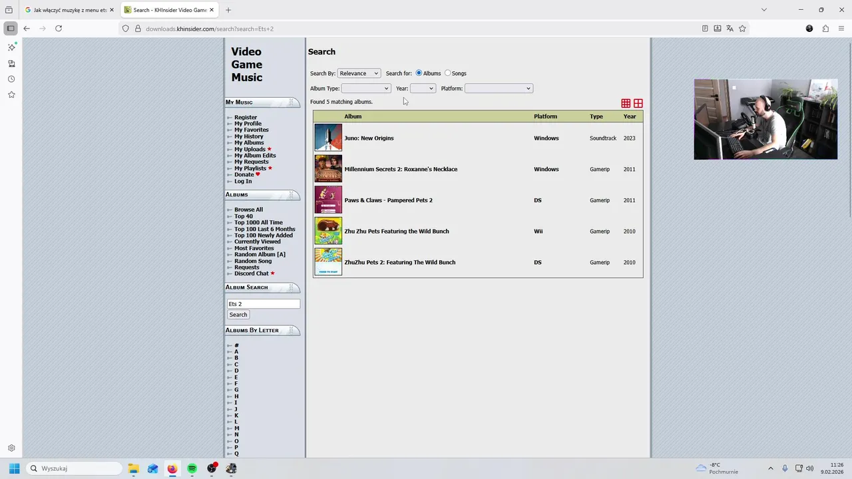Open Random Song link

pos(253,261)
